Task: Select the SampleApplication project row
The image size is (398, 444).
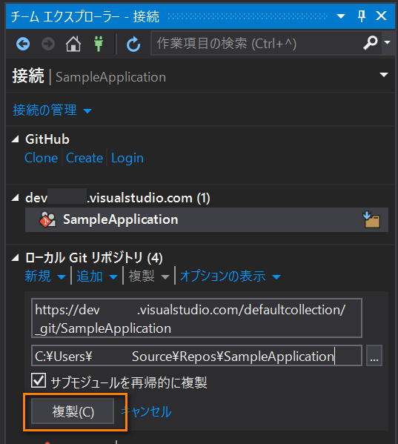Action: coord(207,219)
